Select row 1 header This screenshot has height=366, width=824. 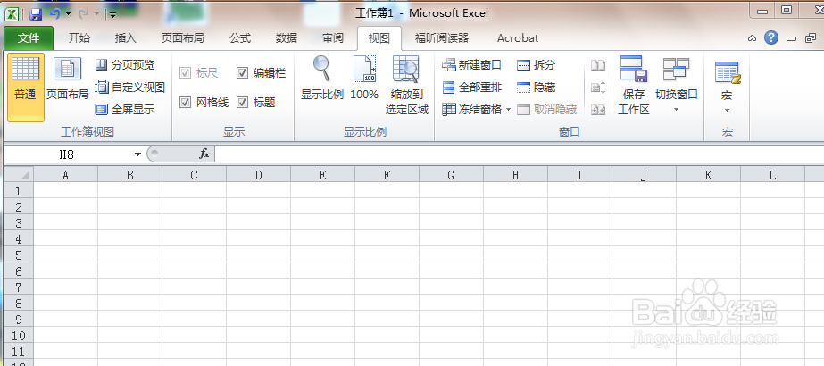(19, 190)
